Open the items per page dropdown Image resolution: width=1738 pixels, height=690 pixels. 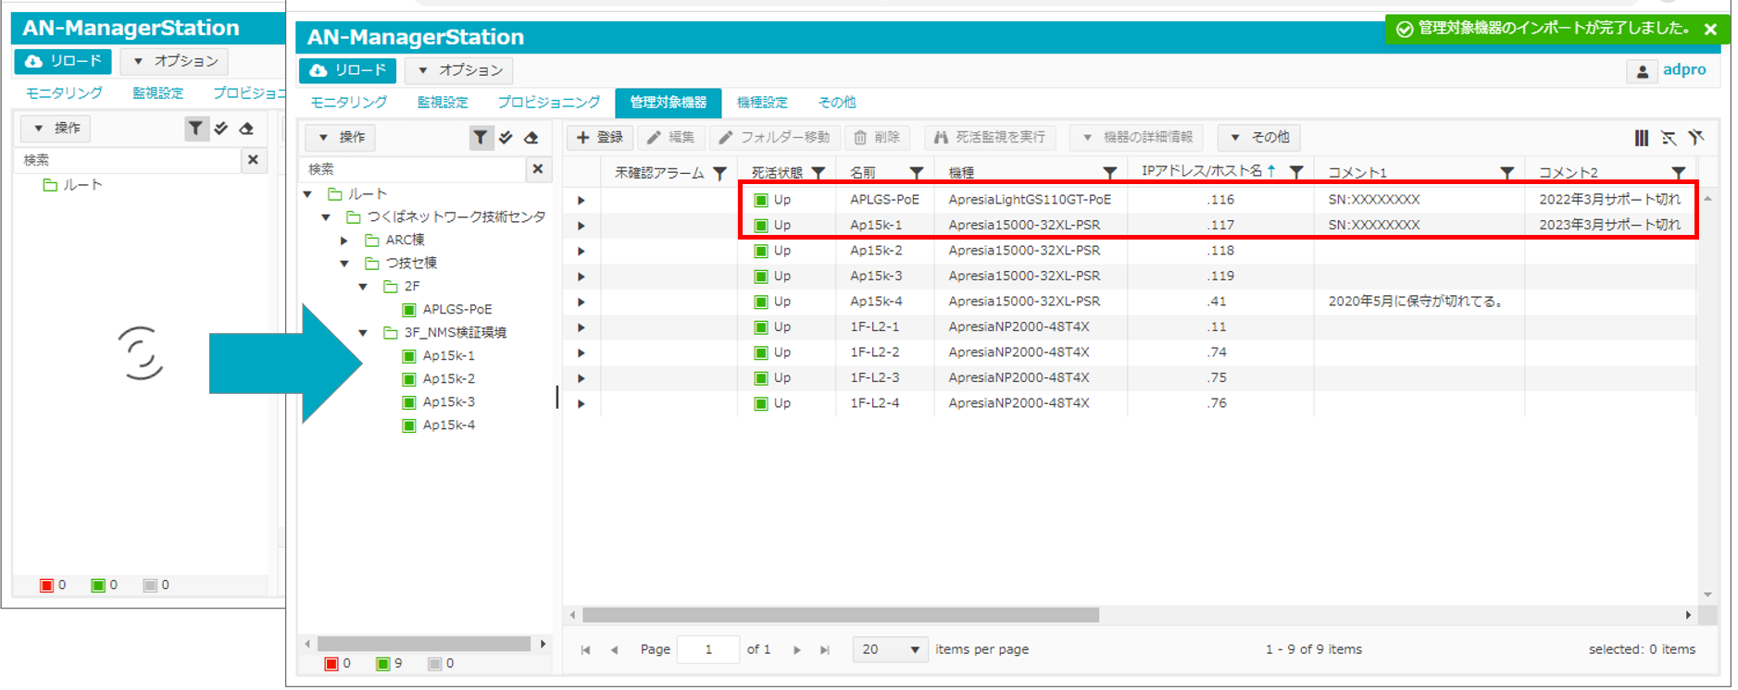[889, 650]
